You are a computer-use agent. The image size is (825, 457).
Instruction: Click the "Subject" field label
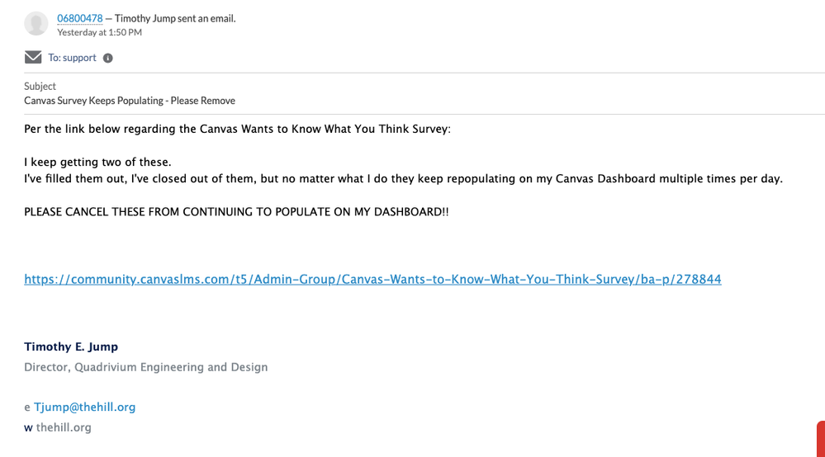click(x=40, y=86)
